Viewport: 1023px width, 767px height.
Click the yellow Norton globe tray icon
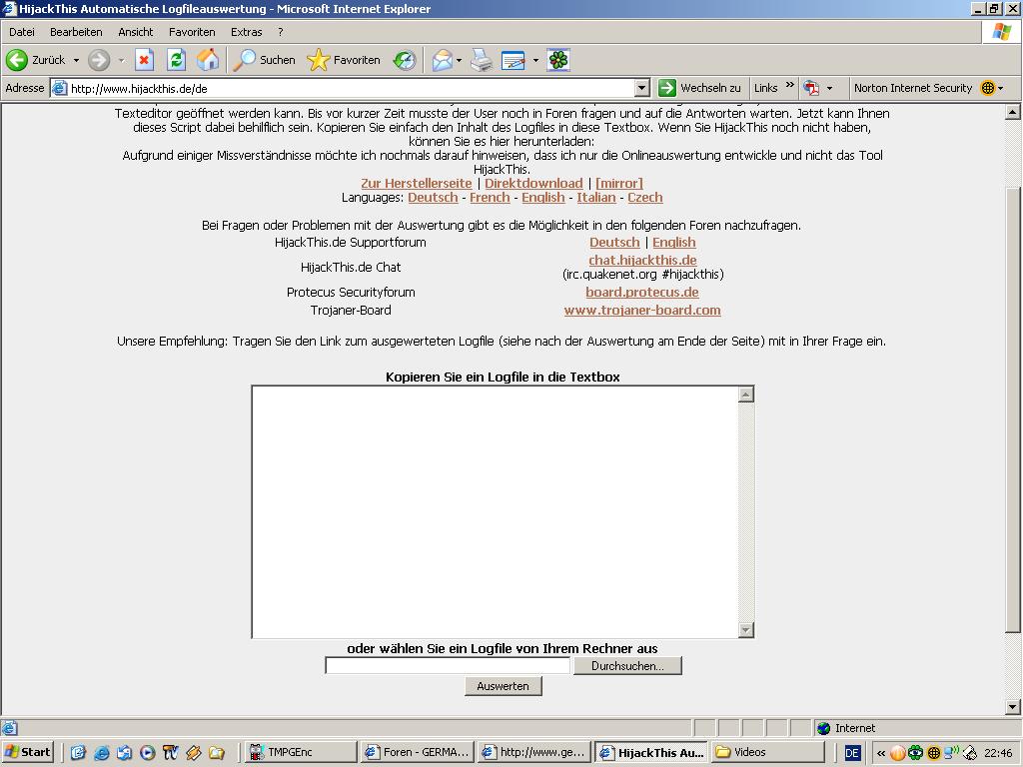point(934,753)
